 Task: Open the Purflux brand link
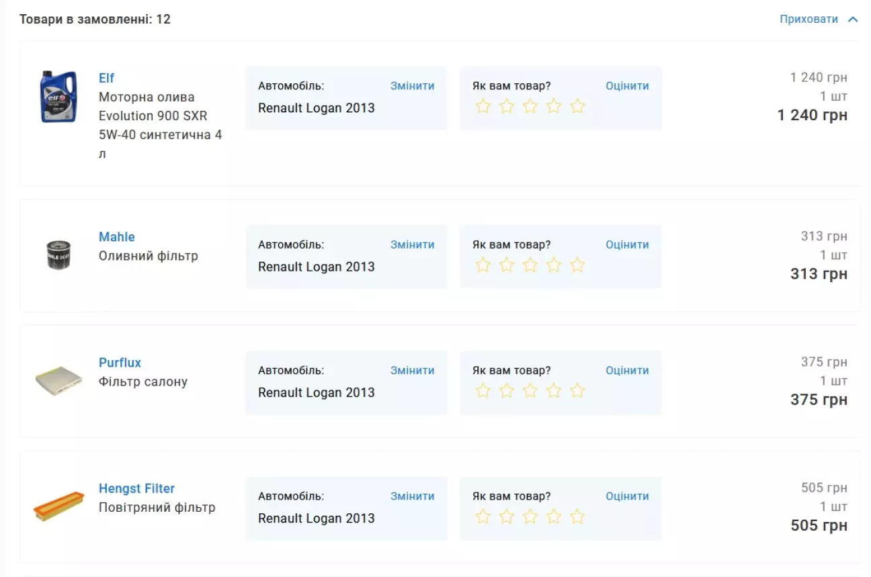coord(120,363)
